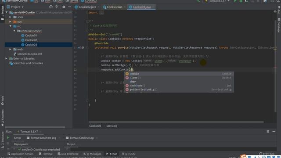Expand External Libraries node
Image resolution: width=281 pixels, height=158 pixels.
tap(6, 58)
